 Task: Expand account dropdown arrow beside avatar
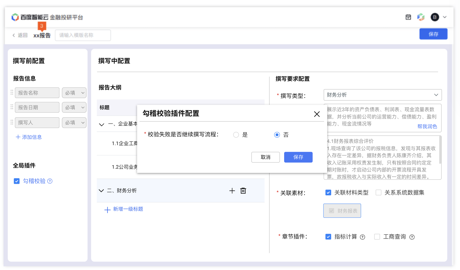(445, 17)
